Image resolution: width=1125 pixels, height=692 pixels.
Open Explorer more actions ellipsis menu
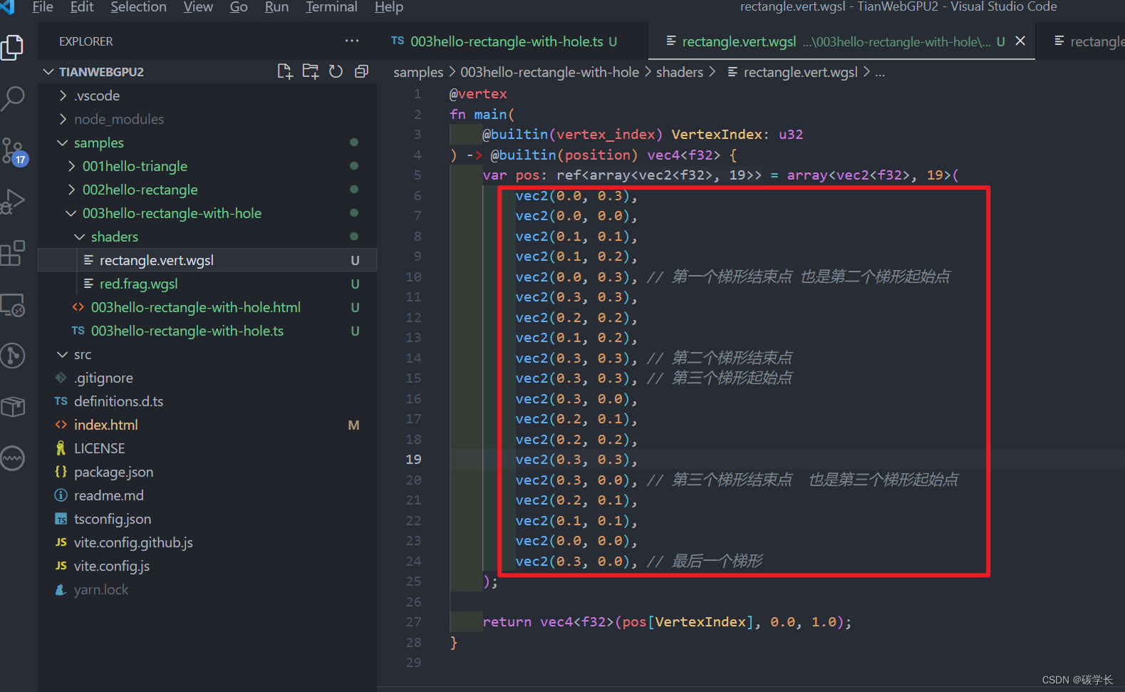pyautogui.click(x=352, y=41)
